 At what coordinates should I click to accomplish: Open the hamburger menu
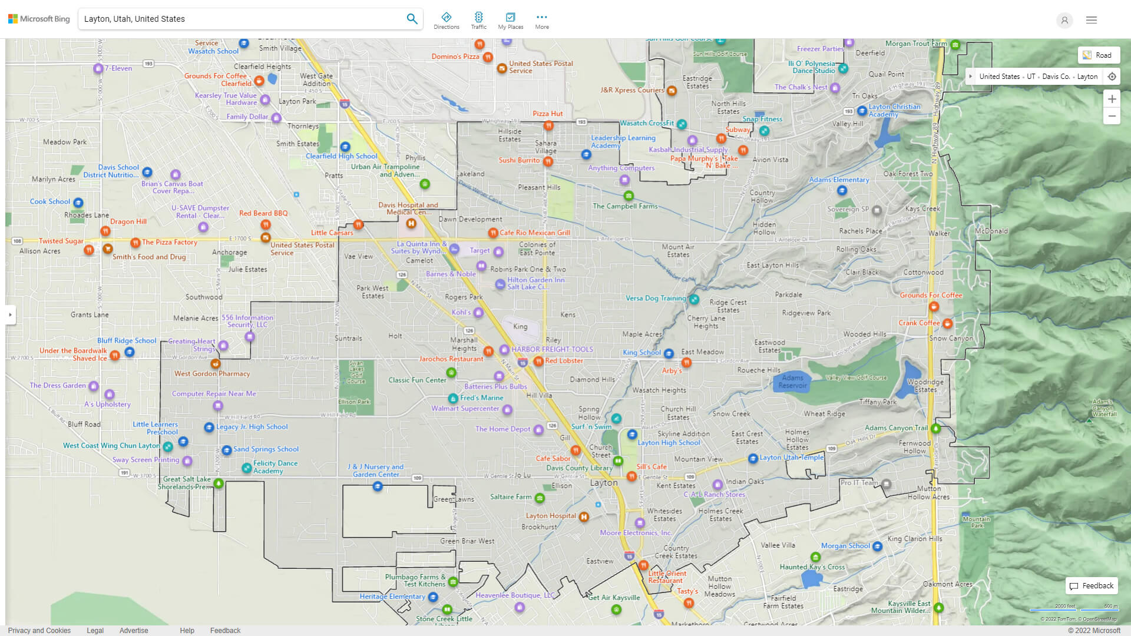[x=1091, y=19]
